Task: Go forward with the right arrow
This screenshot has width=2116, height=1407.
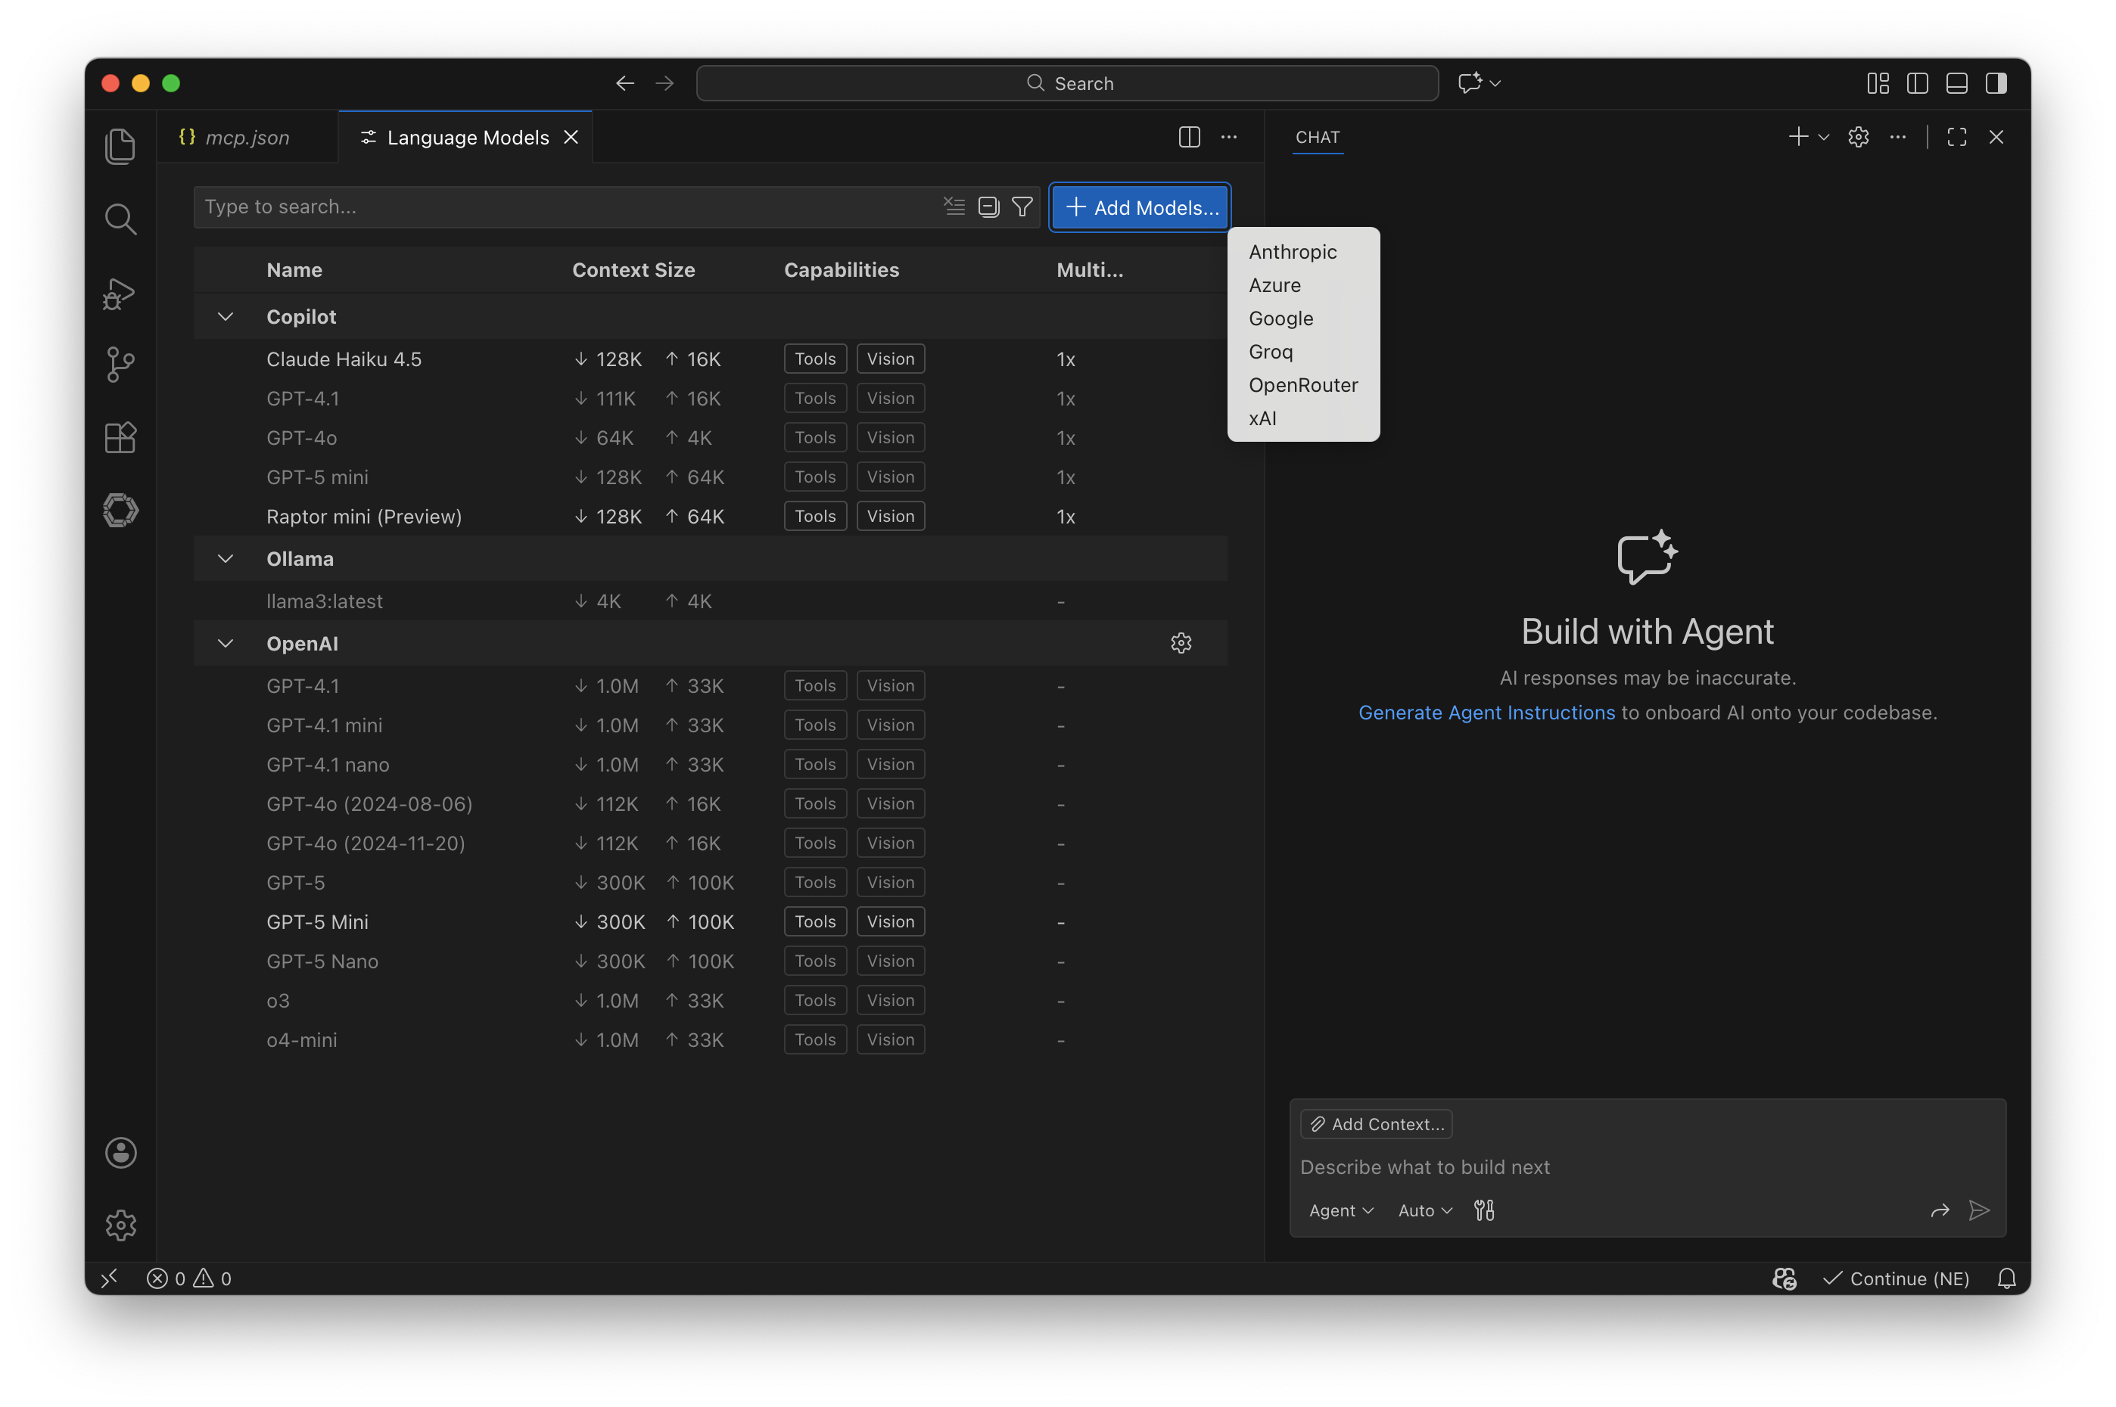Action: click(664, 83)
